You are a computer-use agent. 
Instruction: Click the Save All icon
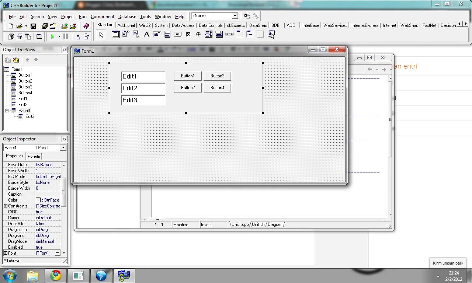coord(45,26)
